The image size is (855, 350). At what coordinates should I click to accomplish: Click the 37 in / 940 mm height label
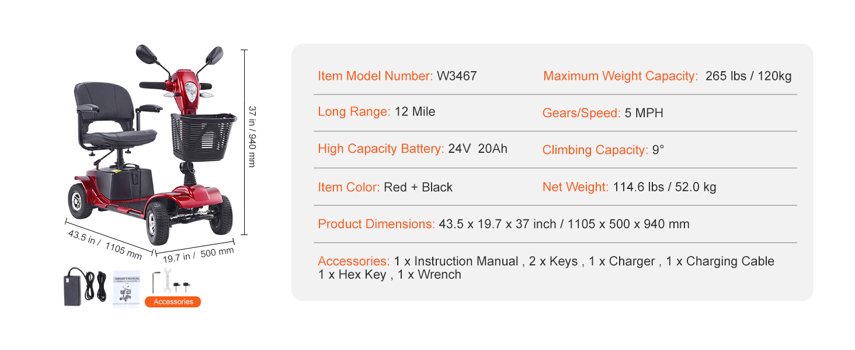252,136
